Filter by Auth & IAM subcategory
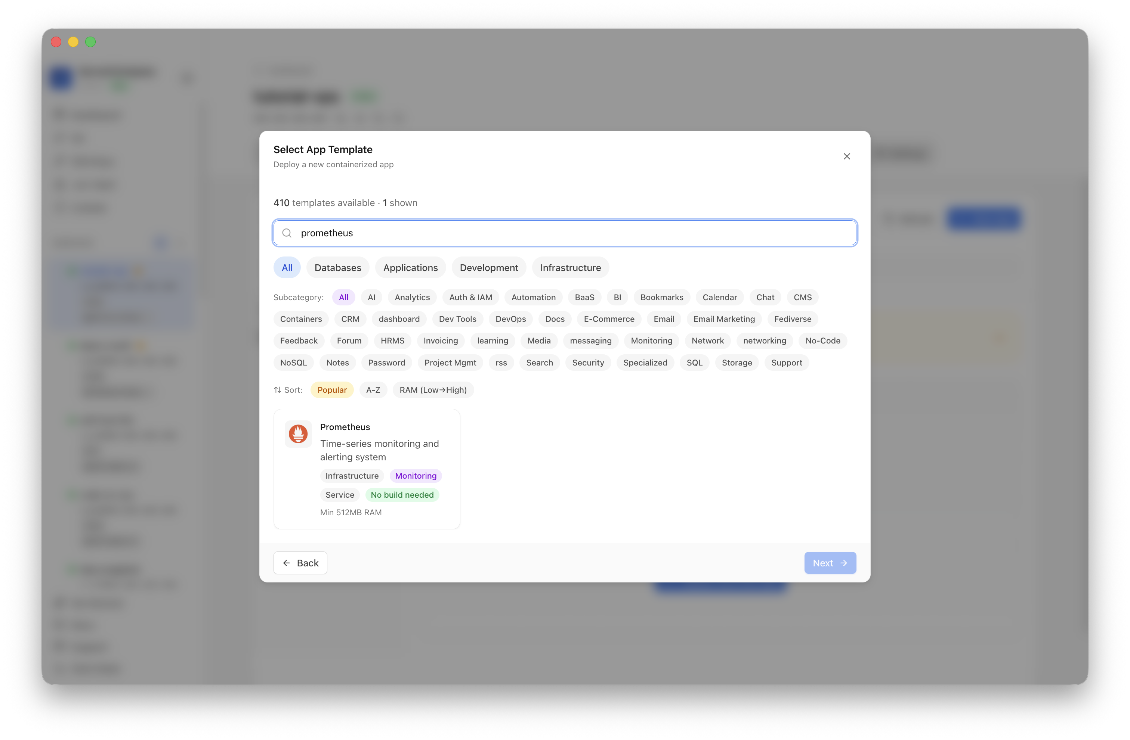The height and width of the screenshot is (740, 1130). point(470,298)
